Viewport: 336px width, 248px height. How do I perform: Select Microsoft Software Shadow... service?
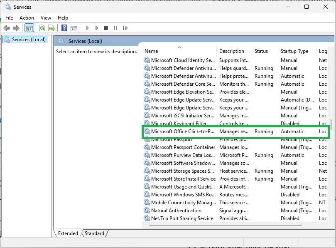click(235, 163)
